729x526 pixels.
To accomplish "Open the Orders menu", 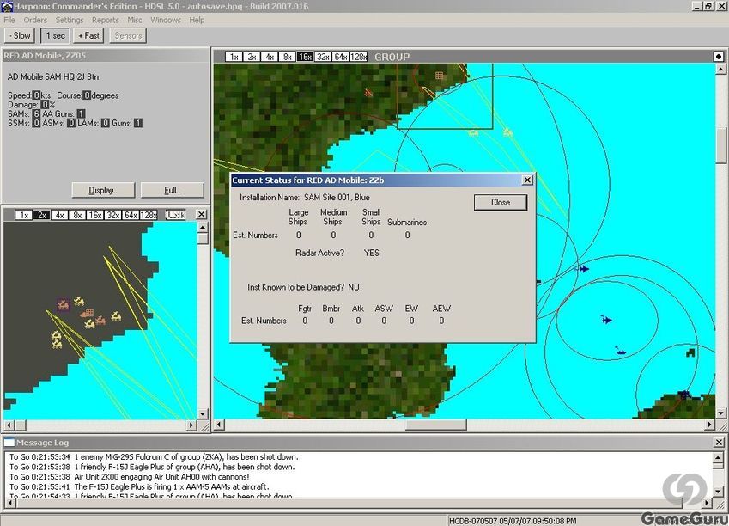I will [x=35, y=20].
